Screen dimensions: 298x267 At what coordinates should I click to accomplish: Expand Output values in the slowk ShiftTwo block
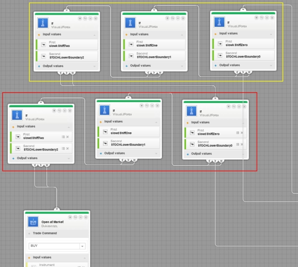[95, 66]
